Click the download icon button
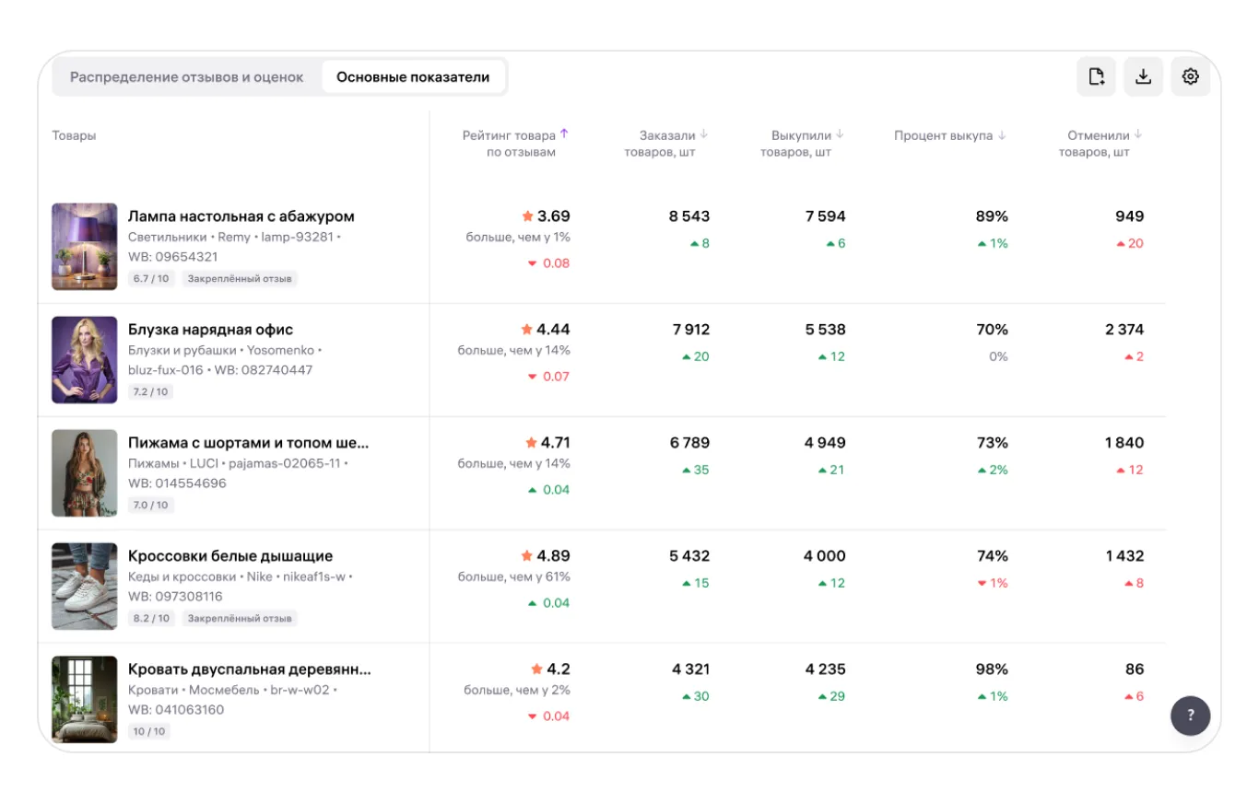This screenshot has height=803, width=1259. (x=1143, y=76)
